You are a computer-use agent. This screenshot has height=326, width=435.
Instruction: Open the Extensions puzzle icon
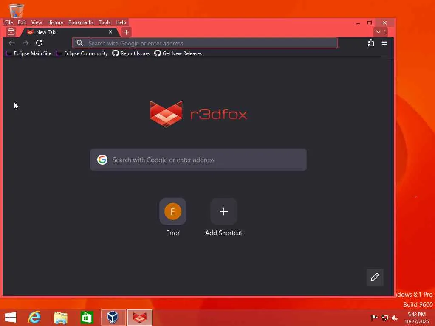371,43
